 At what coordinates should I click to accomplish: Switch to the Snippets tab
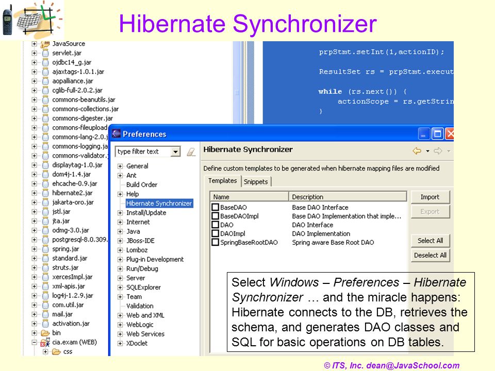[256, 182]
